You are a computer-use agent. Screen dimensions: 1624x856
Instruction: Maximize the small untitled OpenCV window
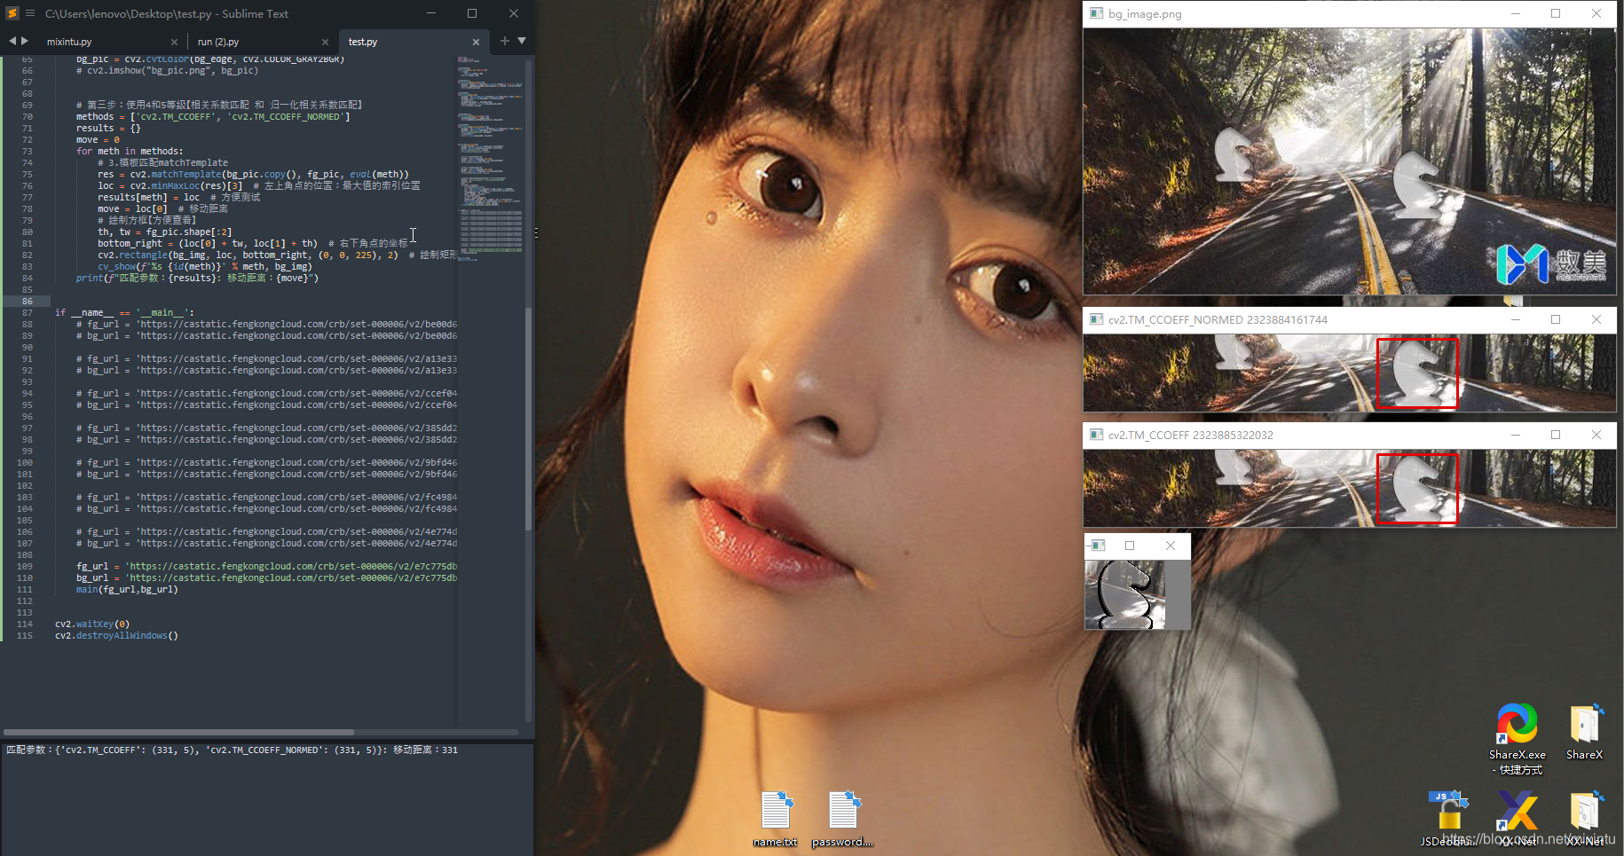(x=1130, y=546)
